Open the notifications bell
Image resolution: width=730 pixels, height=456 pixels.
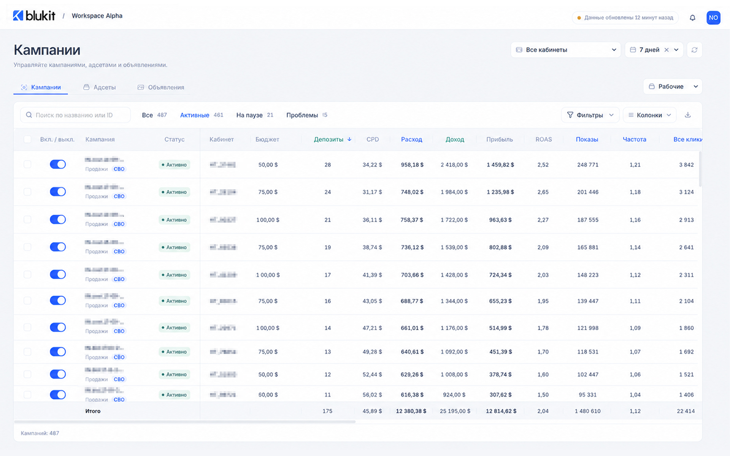pyautogui.click(x=692, y=17)
